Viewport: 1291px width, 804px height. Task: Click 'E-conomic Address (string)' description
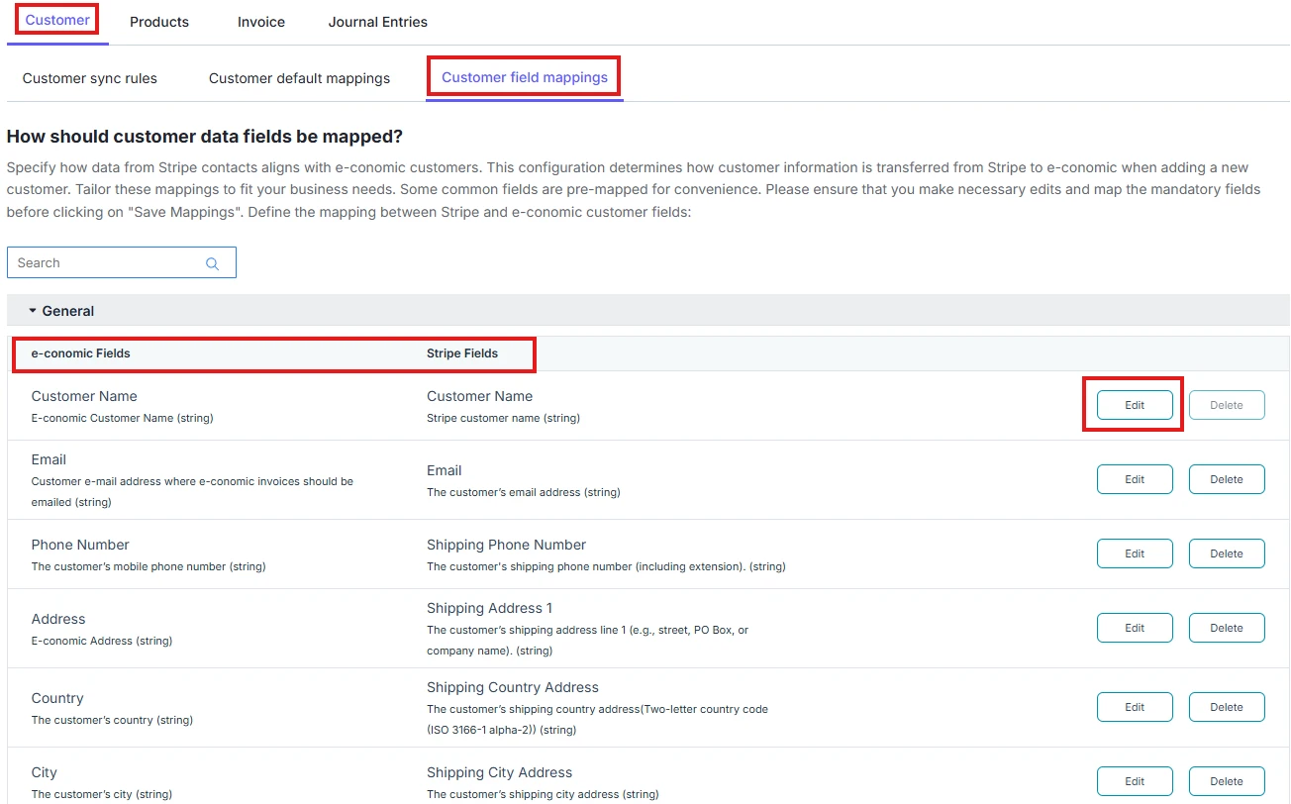tap(102, 641)
